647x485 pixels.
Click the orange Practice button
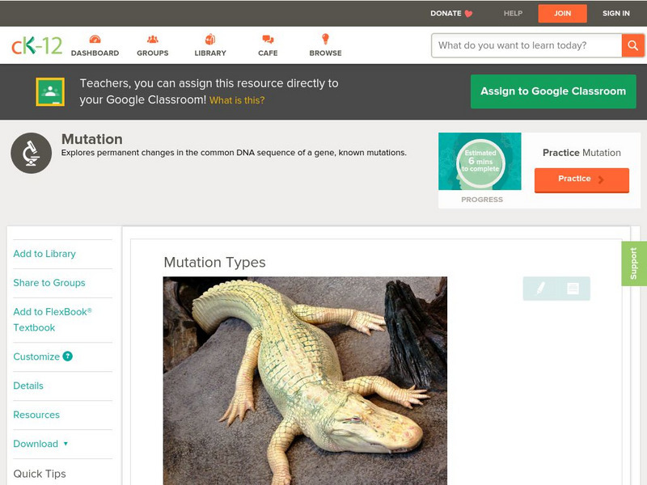[x=581, y=179]
